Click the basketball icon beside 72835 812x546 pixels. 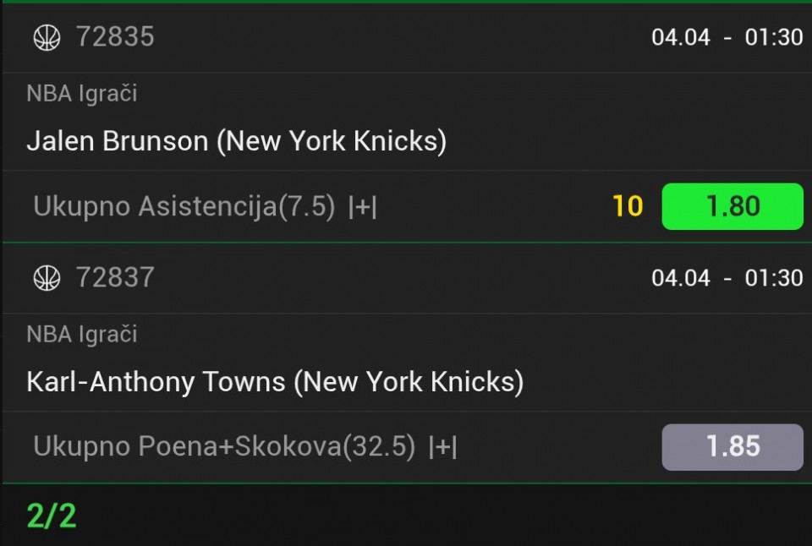47,37
